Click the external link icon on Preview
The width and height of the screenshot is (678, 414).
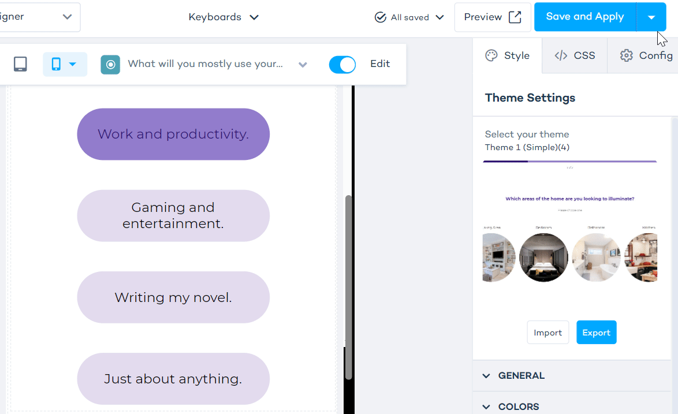[515, 17]
